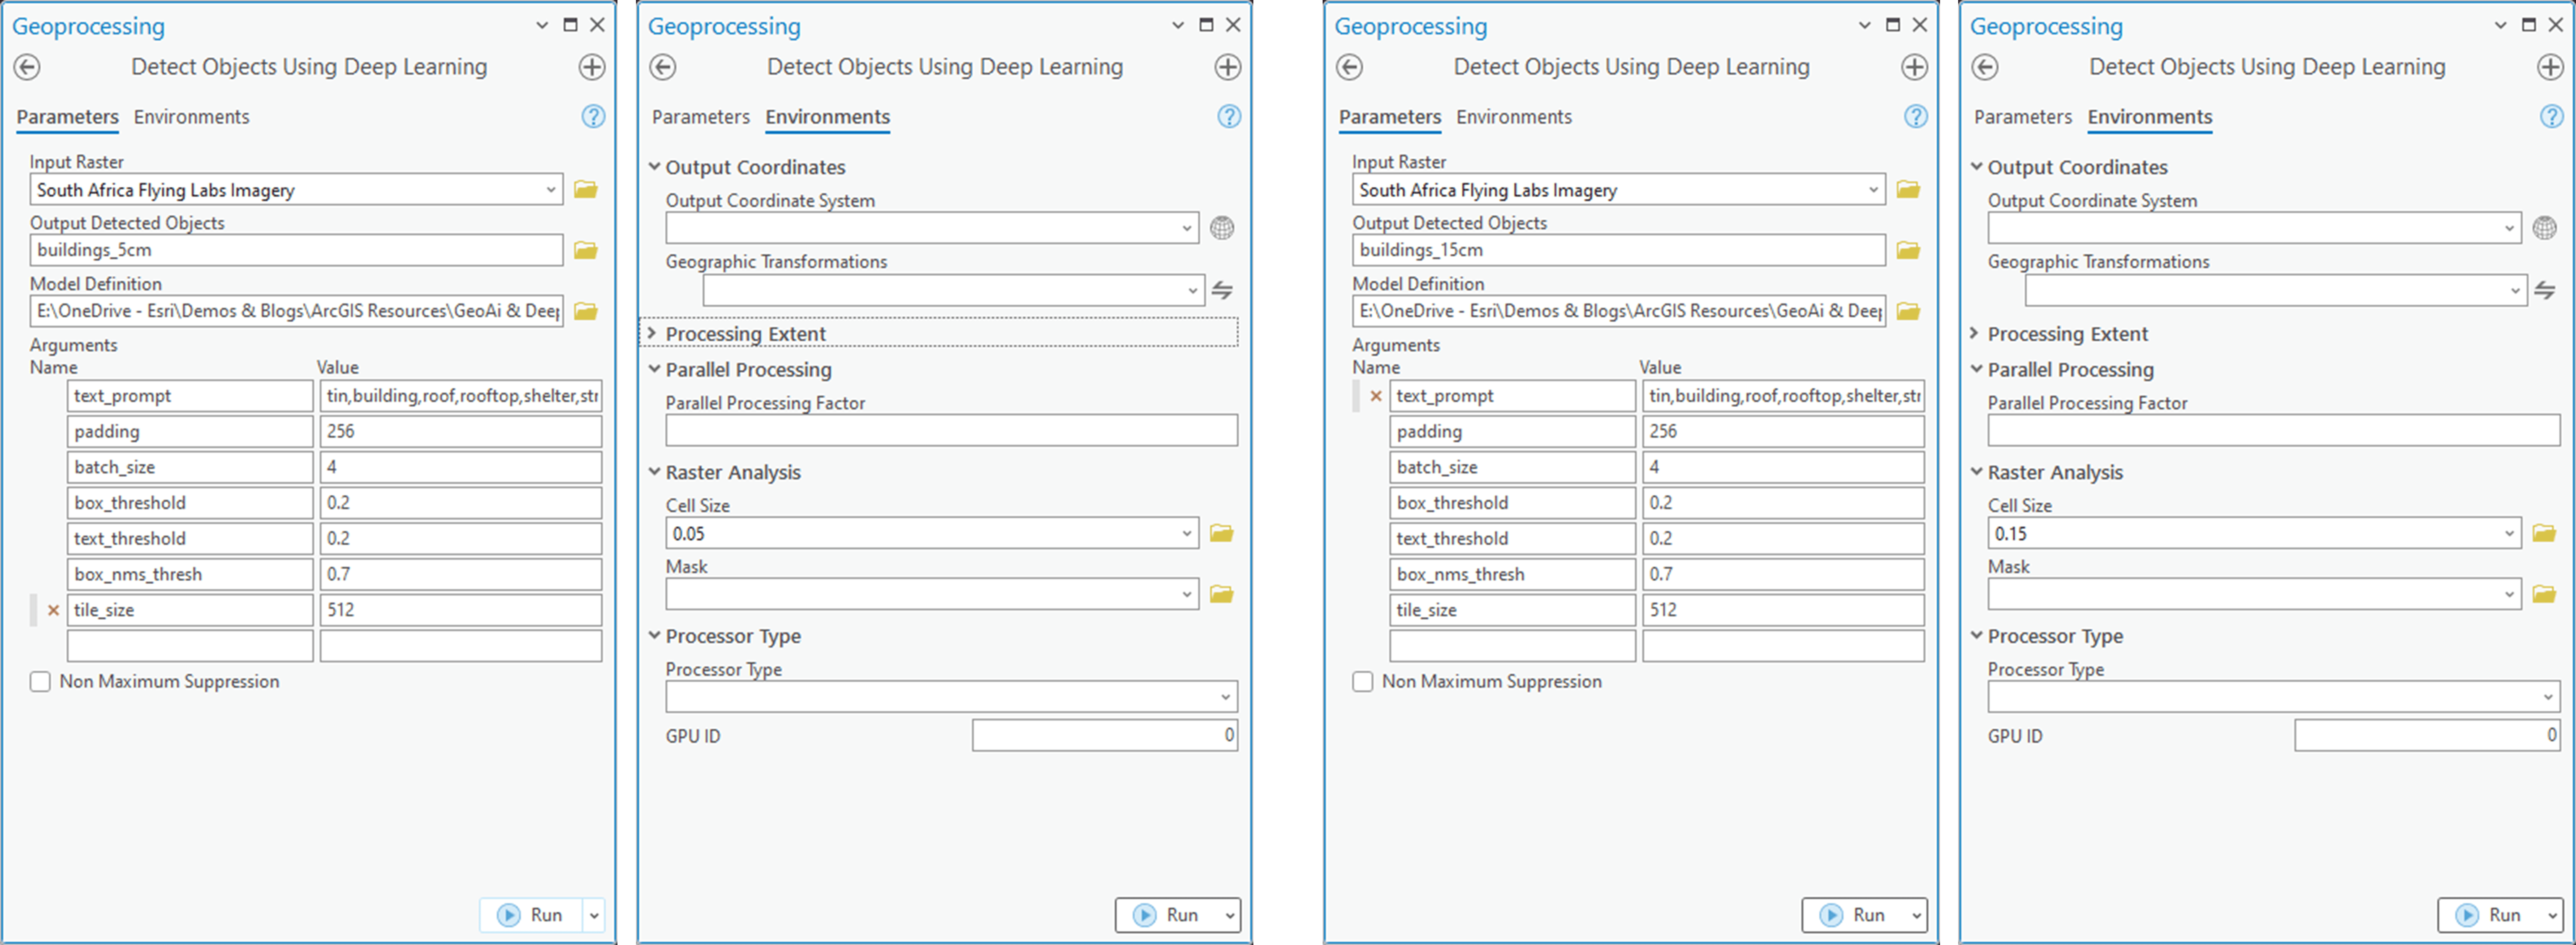Open Run dropdown arrow in leftmost pane

tap(594, 915)
